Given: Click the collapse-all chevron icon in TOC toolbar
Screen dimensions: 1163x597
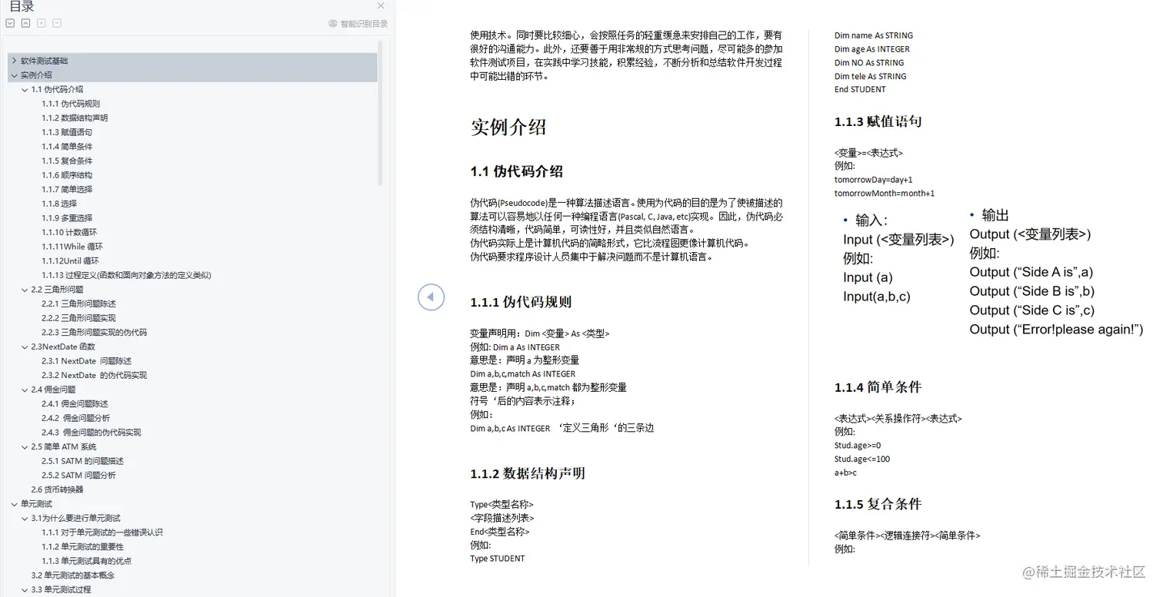Looking at the screenshot, I should pyautogui.click(x=25, y=23).
